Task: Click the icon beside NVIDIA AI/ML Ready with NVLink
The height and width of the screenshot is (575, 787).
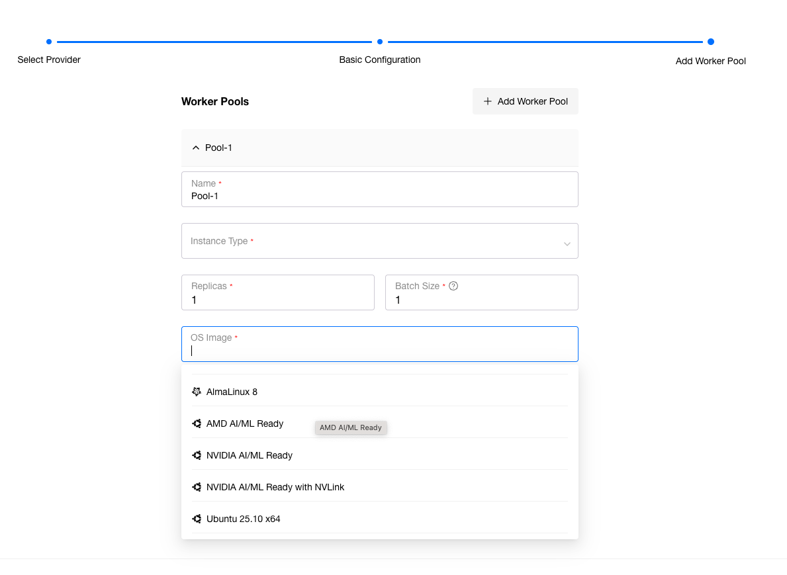Action: (x=197, y=487)
